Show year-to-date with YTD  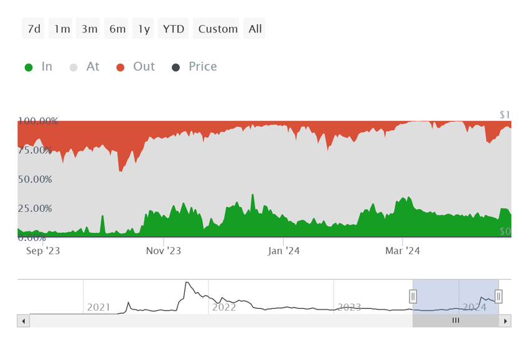[173, 29]
